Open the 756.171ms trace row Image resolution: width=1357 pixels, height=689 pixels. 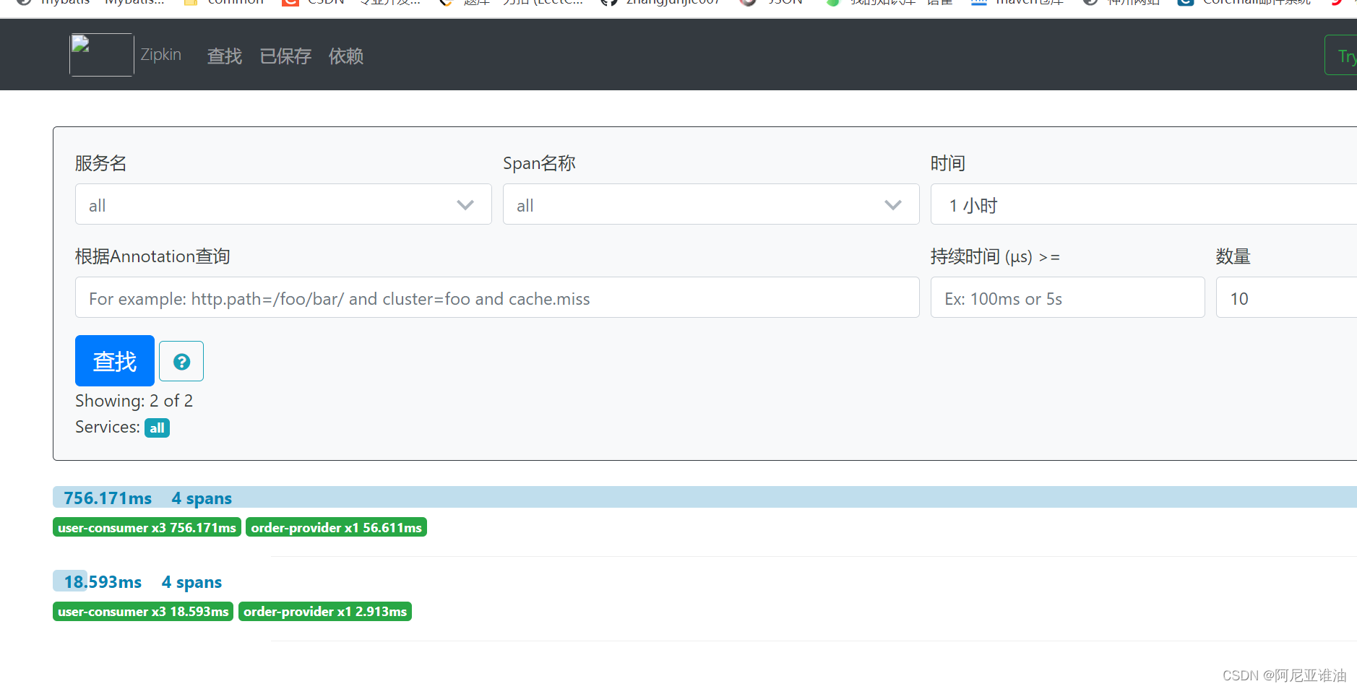[705, 498]
